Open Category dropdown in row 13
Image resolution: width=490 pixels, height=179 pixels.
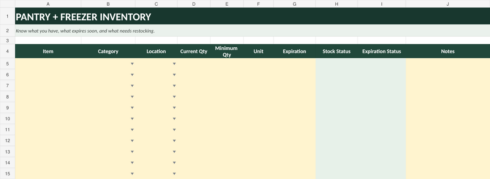(132, 152)
